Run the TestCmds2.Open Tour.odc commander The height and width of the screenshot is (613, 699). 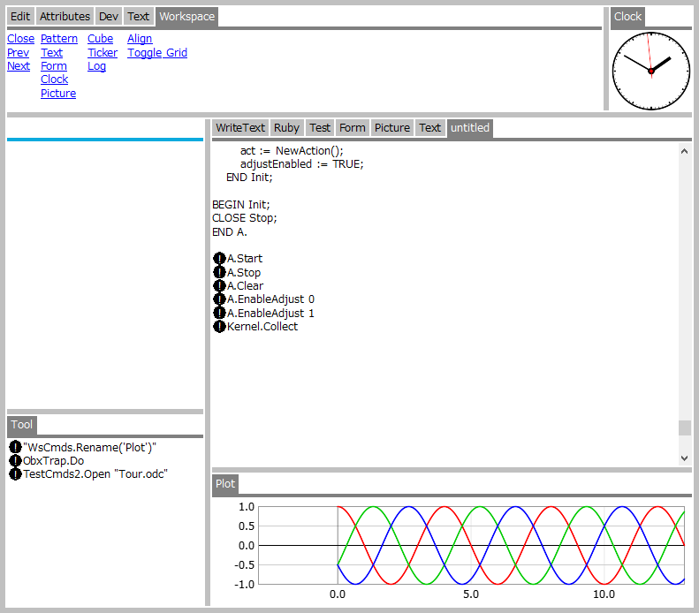(15, 474)
